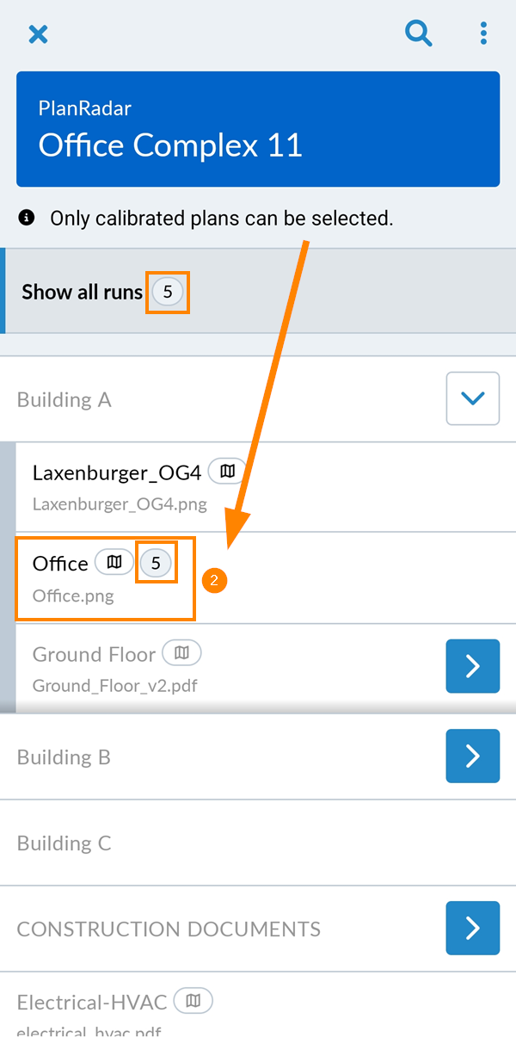
Task: Expand the Ground Floor entry arrow
Action: point(472,666)
